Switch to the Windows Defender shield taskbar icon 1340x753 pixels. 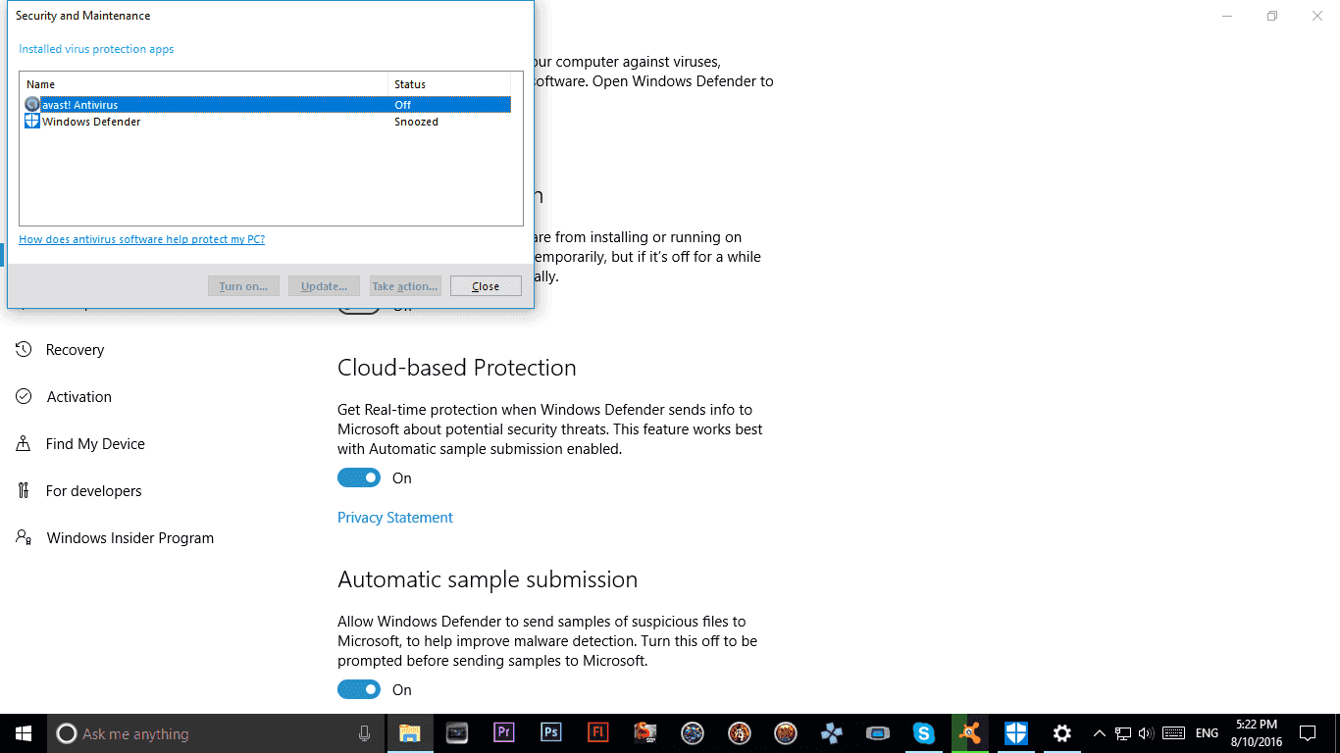coord(1016,733)
